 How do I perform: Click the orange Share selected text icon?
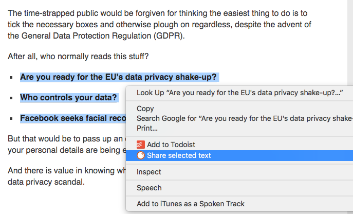[x=140, y=155]
